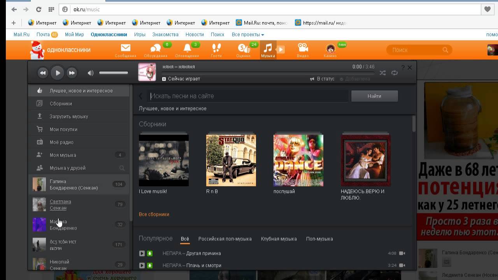Open Музыка note icon
Screen dimensions: 498x280
click(268, 48)
